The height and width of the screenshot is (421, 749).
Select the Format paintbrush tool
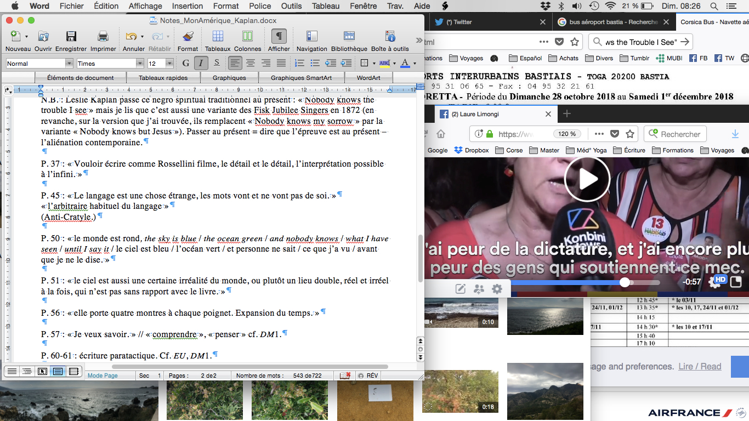tap(188, 37)
